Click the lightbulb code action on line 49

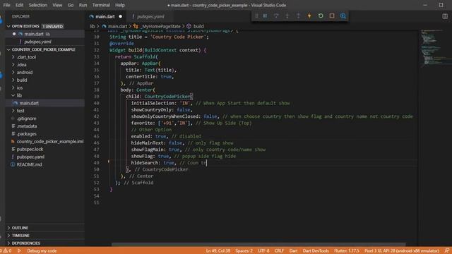tap(109, 162)
